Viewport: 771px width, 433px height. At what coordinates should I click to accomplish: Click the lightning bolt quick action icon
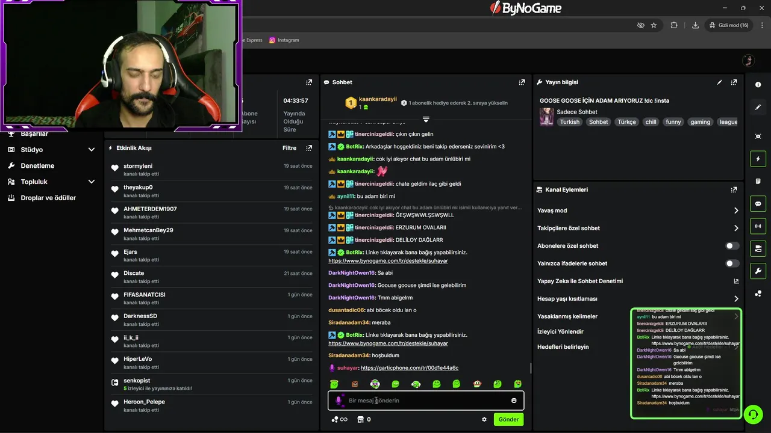tap(758, 159)
